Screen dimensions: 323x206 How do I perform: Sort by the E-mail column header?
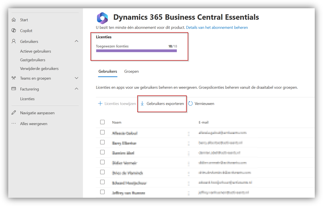pos(203,122)
